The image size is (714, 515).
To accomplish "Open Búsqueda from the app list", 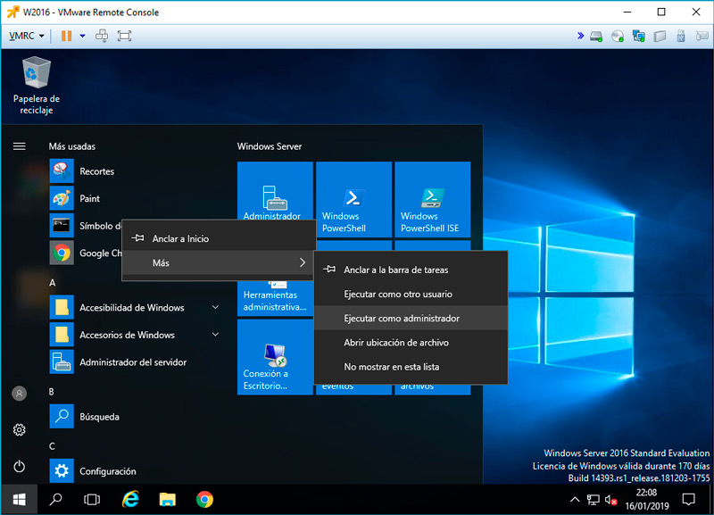I will pyautogui.click(x=135, y=417).
